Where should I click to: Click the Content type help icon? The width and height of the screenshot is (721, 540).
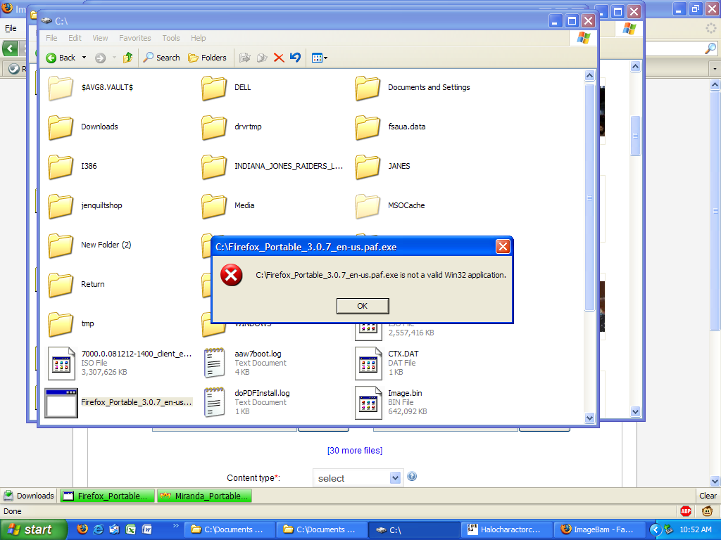pos(412,476)
